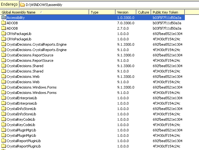Select CrystalKeyCodeLib name with token 692fbea5521e1304

(x=21, y=119)
